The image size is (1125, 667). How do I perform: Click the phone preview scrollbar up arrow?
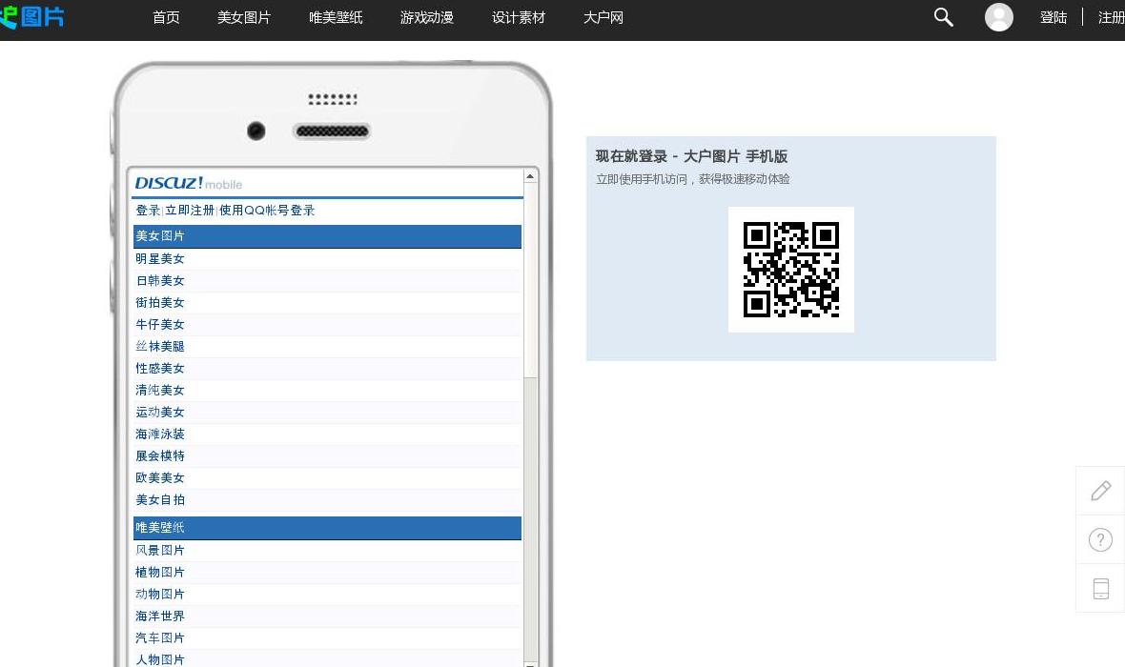coord(530,175)
